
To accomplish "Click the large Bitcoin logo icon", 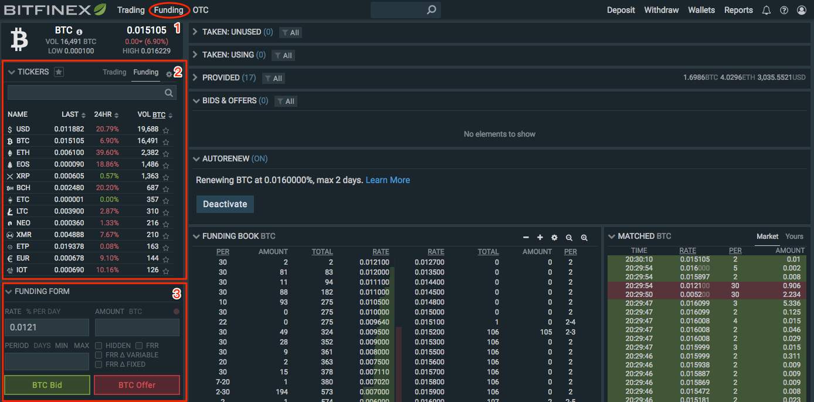I will tap(19, 40).
